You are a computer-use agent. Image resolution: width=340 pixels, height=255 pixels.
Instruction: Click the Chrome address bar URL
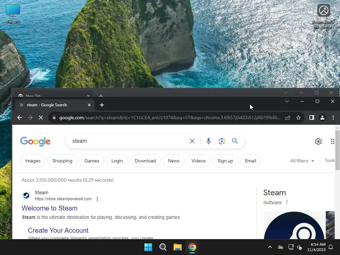coord(170,118)
